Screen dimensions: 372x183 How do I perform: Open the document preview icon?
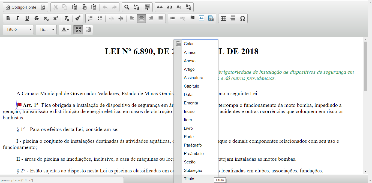[43, 7]
